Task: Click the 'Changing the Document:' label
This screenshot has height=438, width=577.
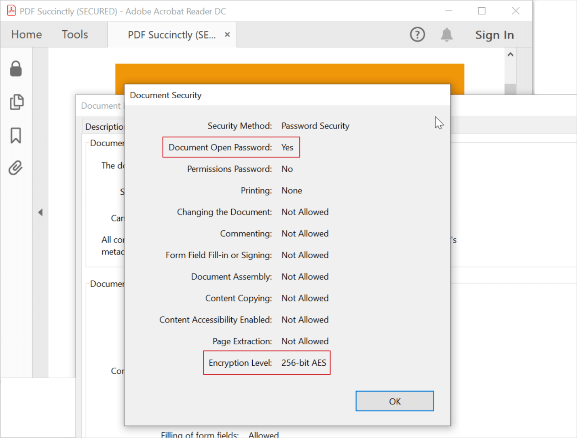Action: (x=224, y=212)
